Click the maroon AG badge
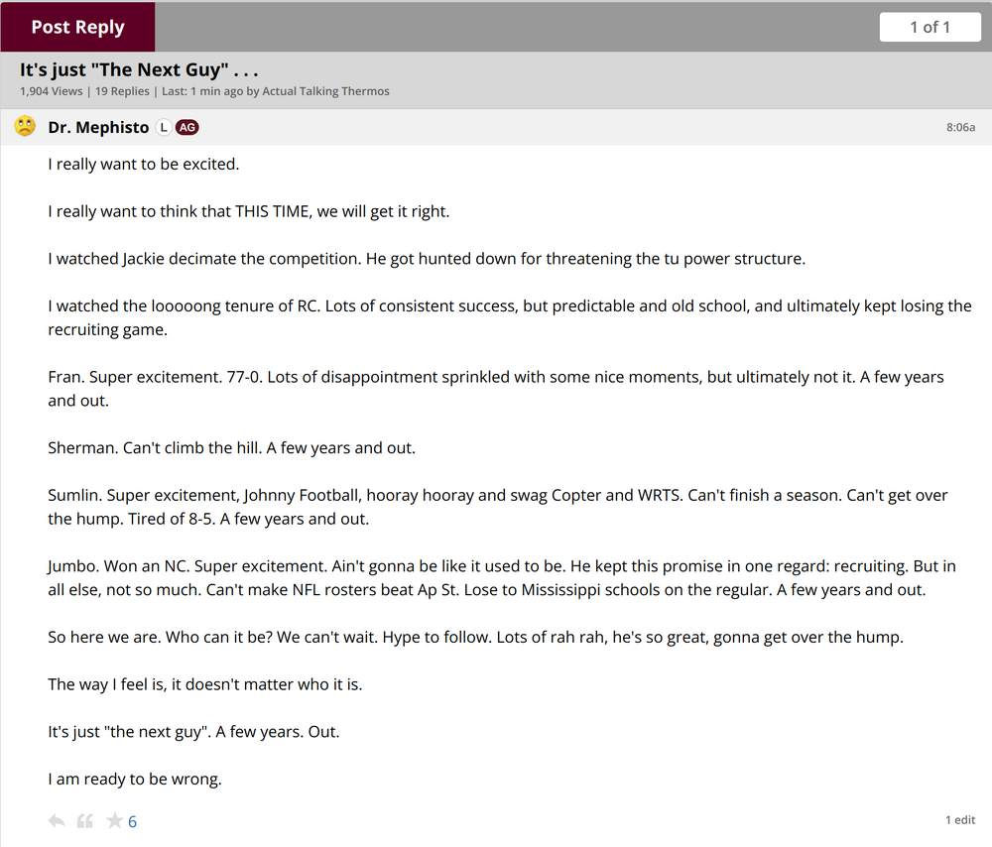 point(186,127)
